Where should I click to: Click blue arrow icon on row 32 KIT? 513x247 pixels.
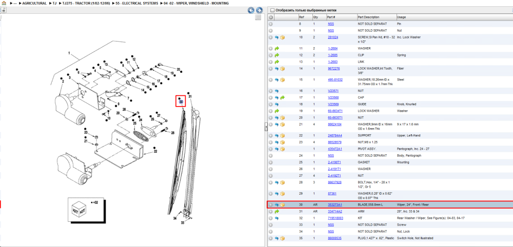[277, 218]
